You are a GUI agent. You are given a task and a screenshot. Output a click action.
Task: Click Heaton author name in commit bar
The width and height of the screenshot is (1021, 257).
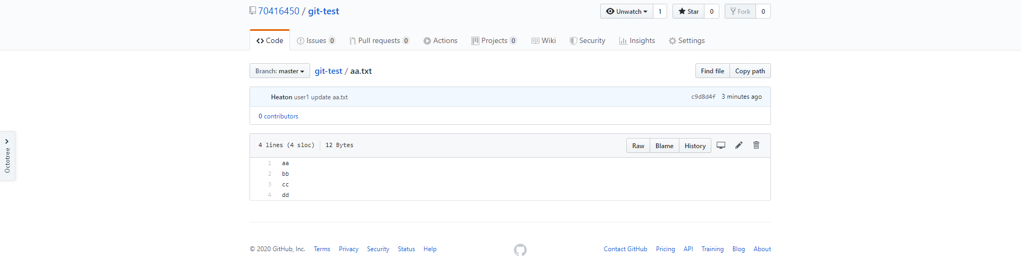[281, 97]
